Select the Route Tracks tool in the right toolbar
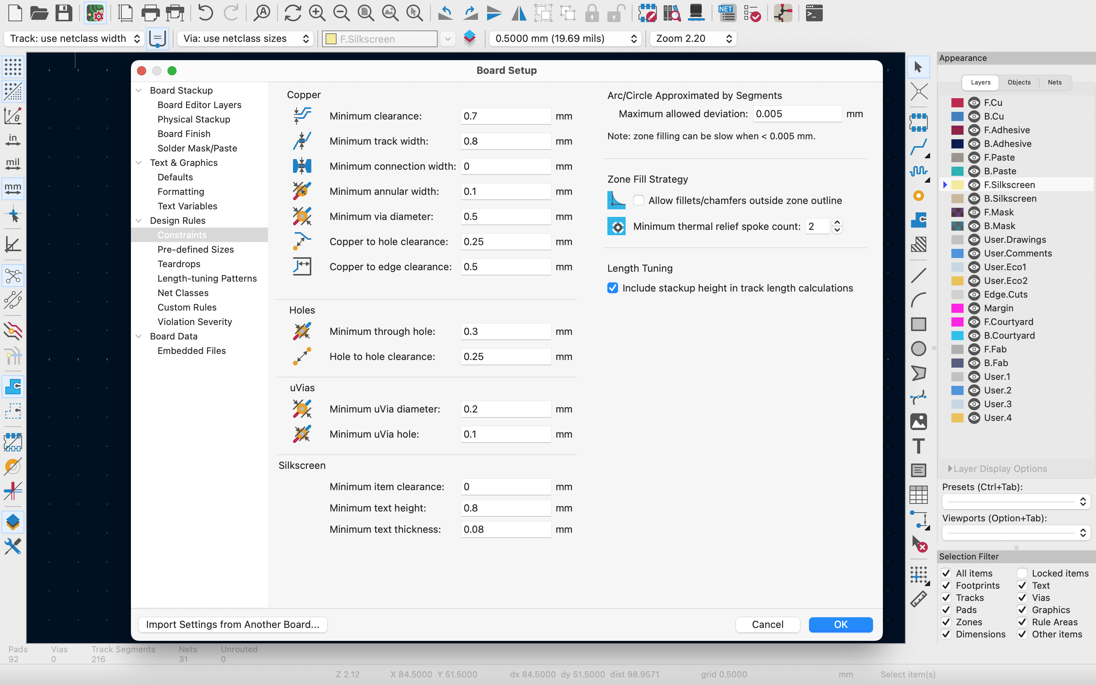The image size is (1096, 685). click(x=918, y=147)
